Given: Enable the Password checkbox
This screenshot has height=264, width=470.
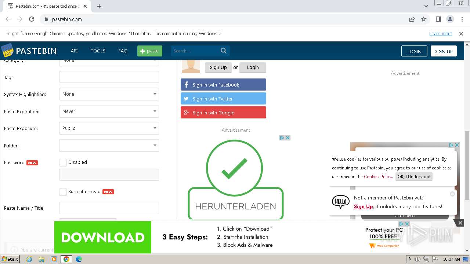Looking at the screenshot, I should pos(63,162).
